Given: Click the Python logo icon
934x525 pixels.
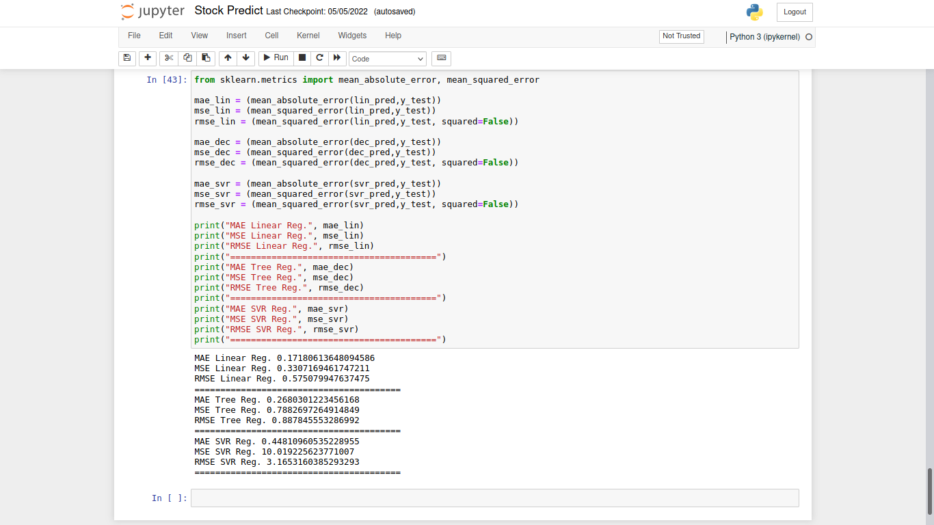Looking at the screenshot, I should (x=754, y=12).
